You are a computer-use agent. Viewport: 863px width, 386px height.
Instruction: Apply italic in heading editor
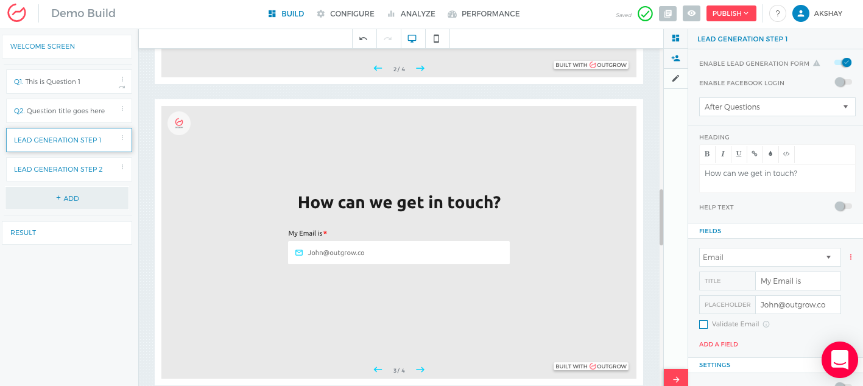723,154
